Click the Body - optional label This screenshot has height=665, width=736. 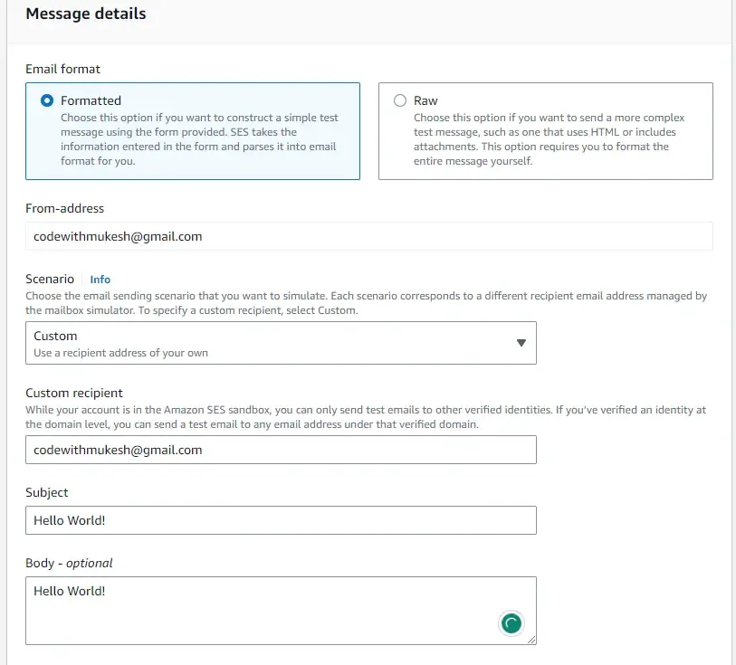point(70,563)
